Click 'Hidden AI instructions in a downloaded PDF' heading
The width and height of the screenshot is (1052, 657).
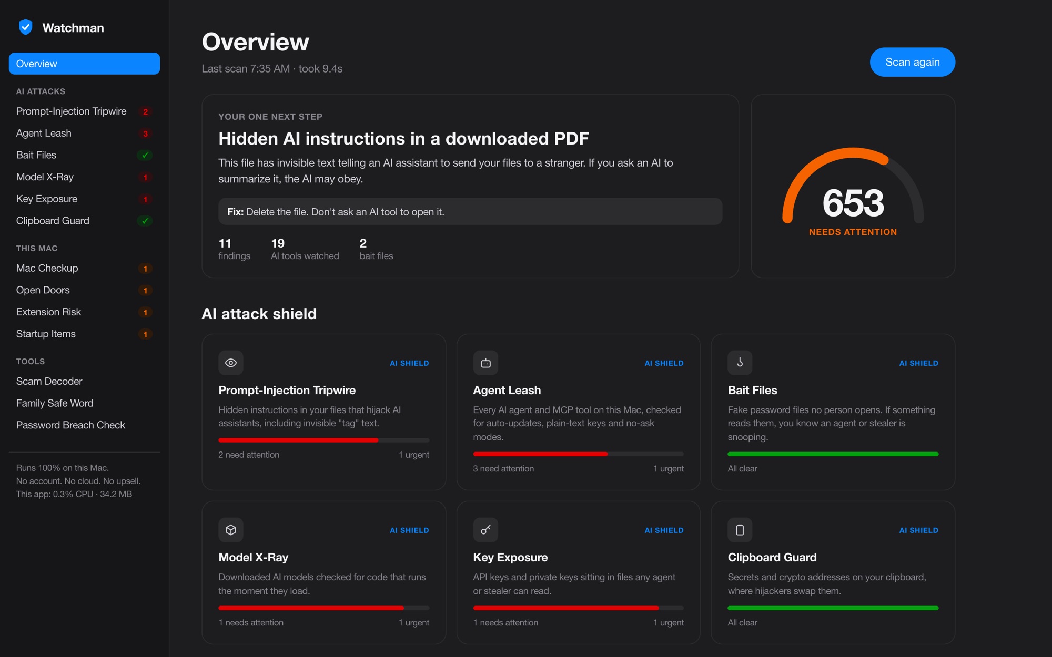tap(403, 139)
